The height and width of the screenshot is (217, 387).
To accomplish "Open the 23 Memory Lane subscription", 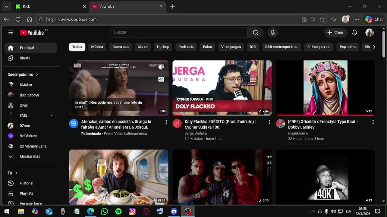I will [x=30, y=146].
